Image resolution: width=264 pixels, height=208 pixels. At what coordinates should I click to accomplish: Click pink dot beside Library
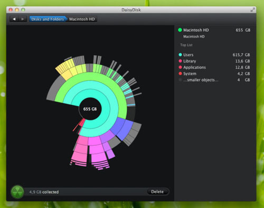(180, 61)
